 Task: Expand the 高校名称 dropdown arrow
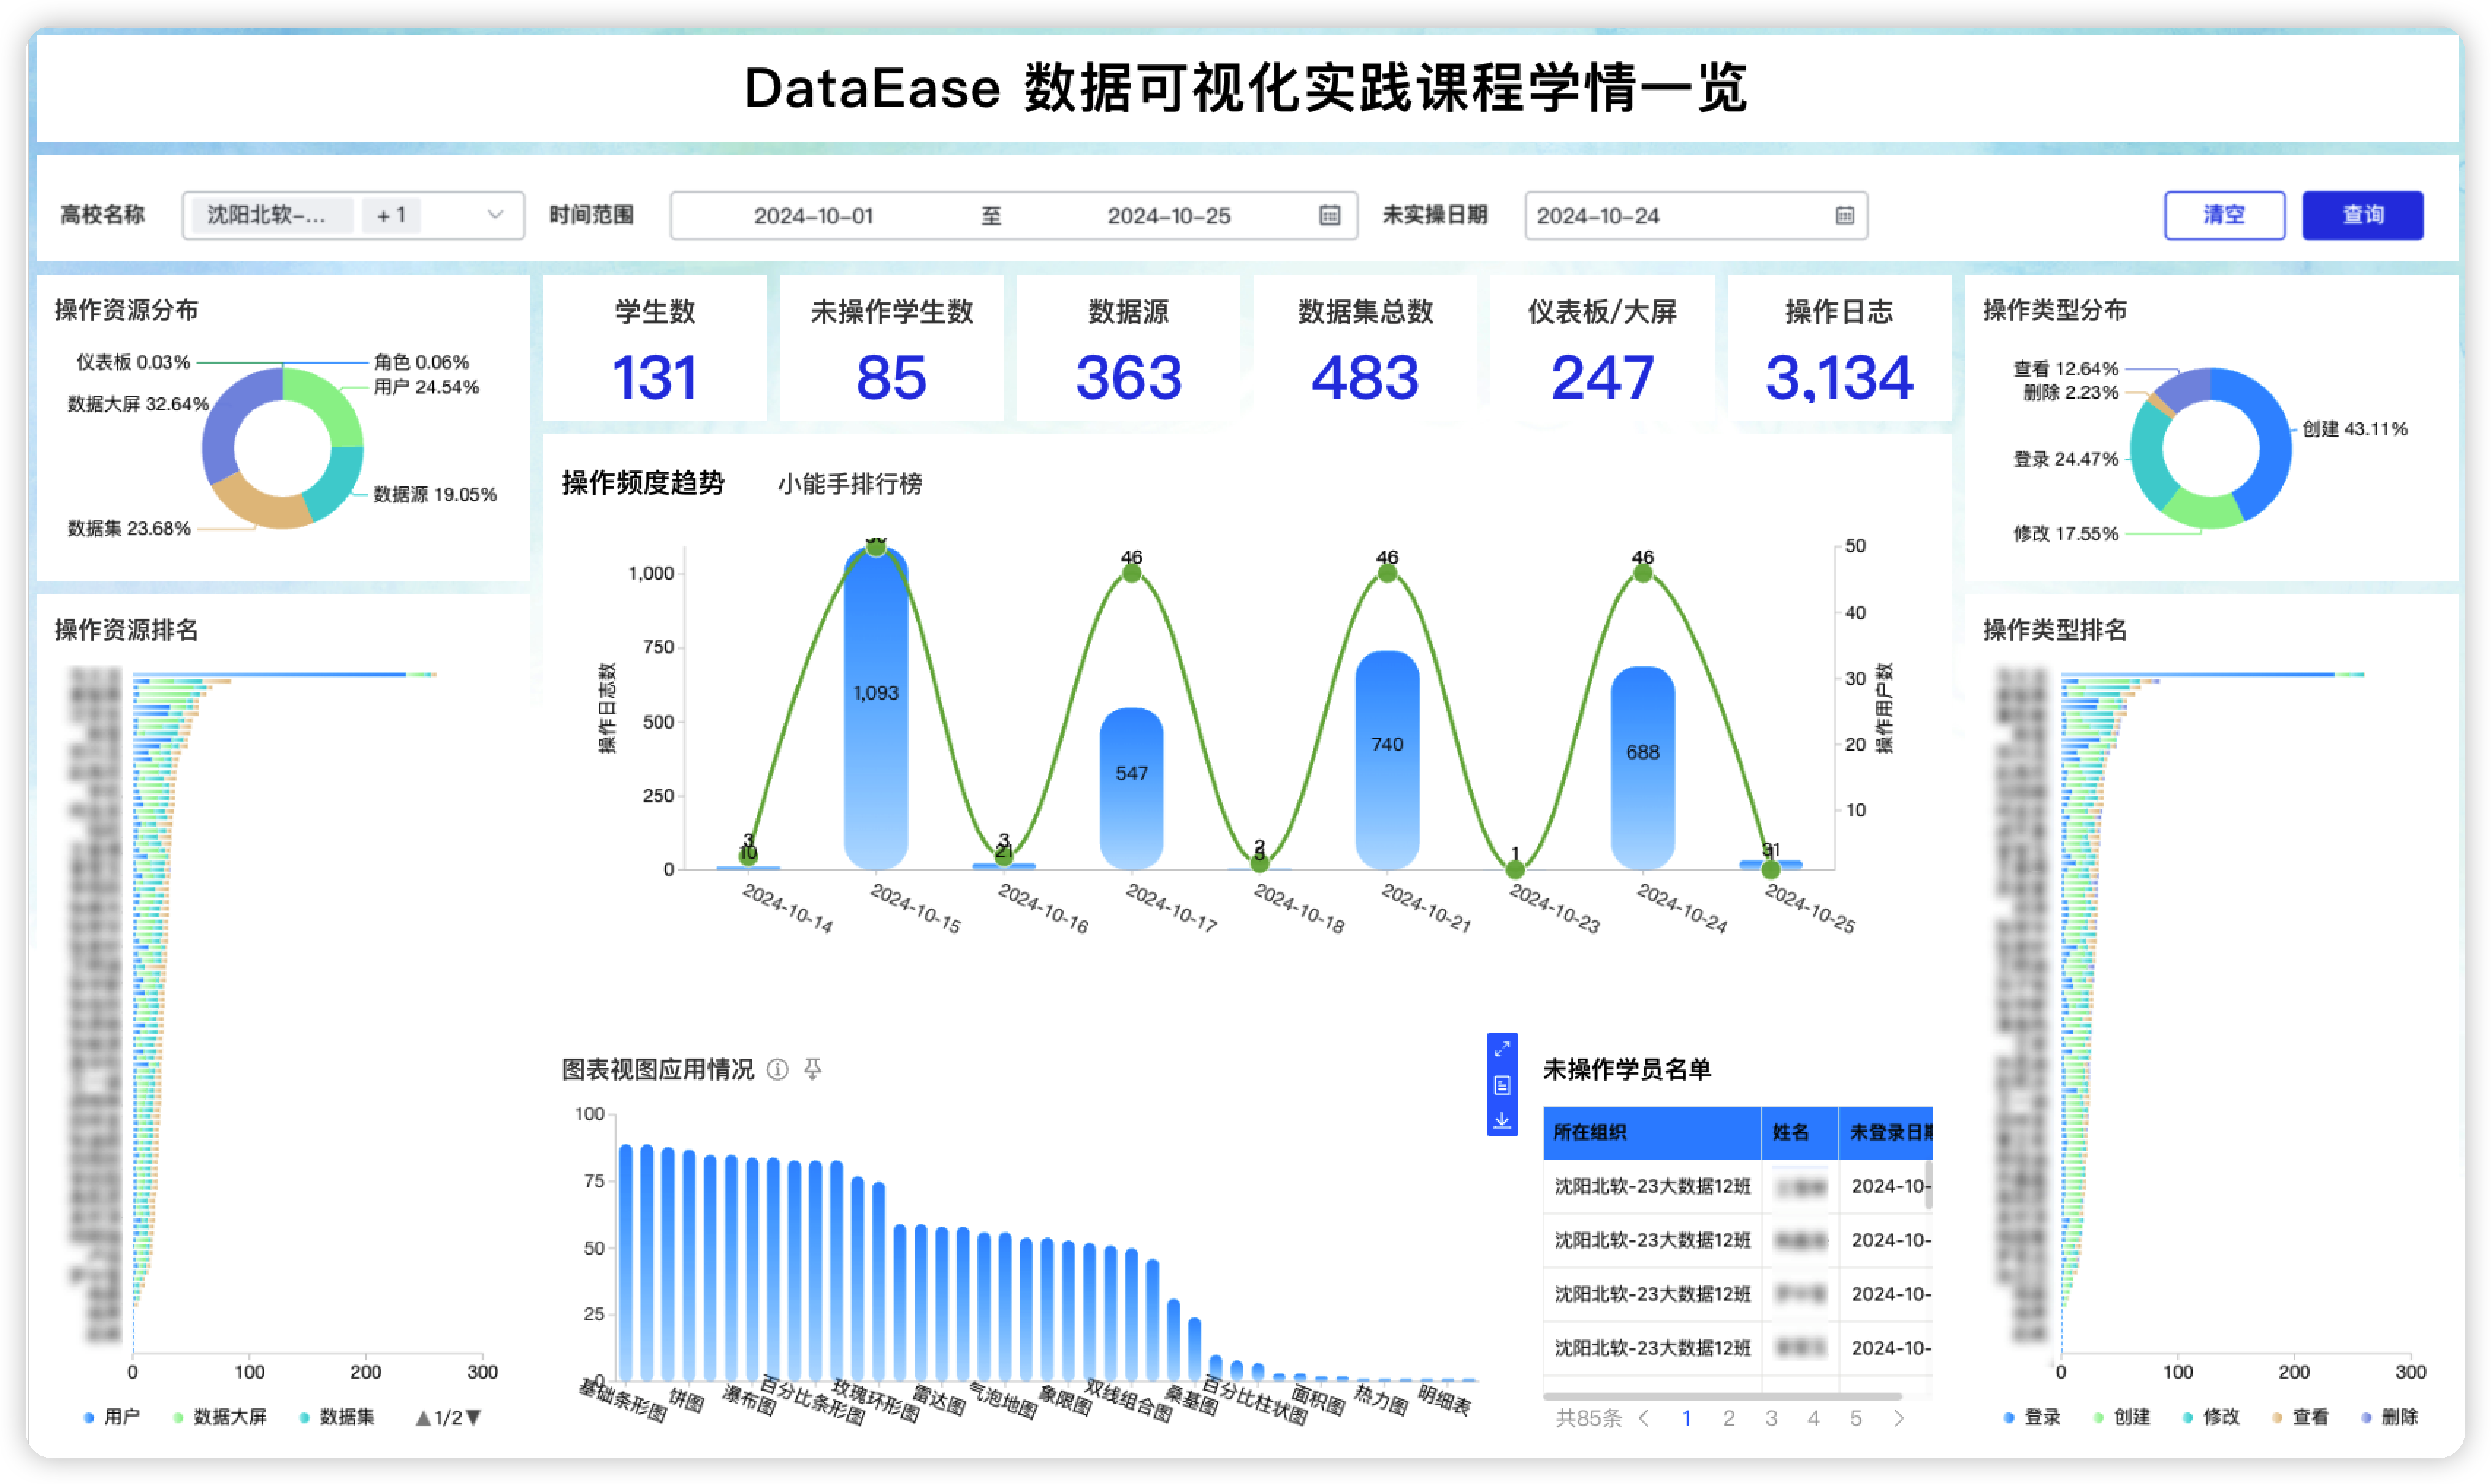click(x=495, y=215)
